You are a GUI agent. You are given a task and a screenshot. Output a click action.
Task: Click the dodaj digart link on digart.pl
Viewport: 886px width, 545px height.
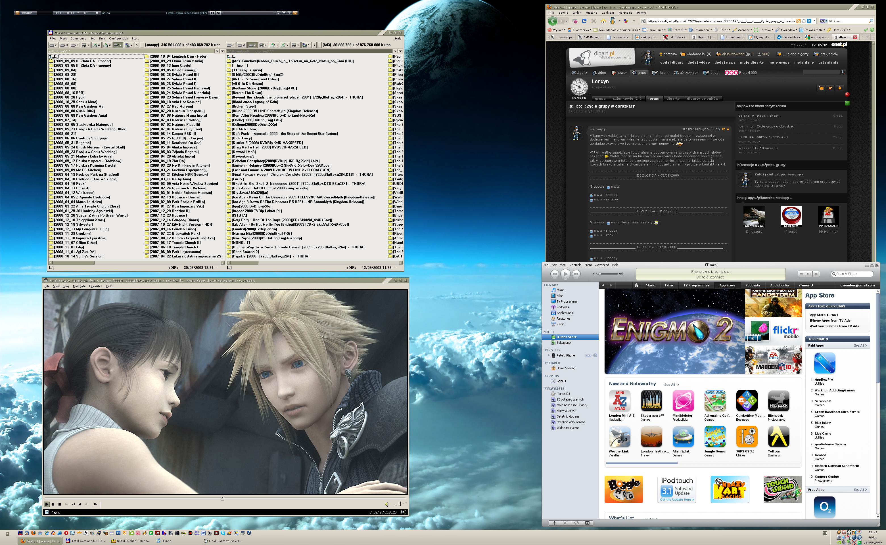[671, 62]
